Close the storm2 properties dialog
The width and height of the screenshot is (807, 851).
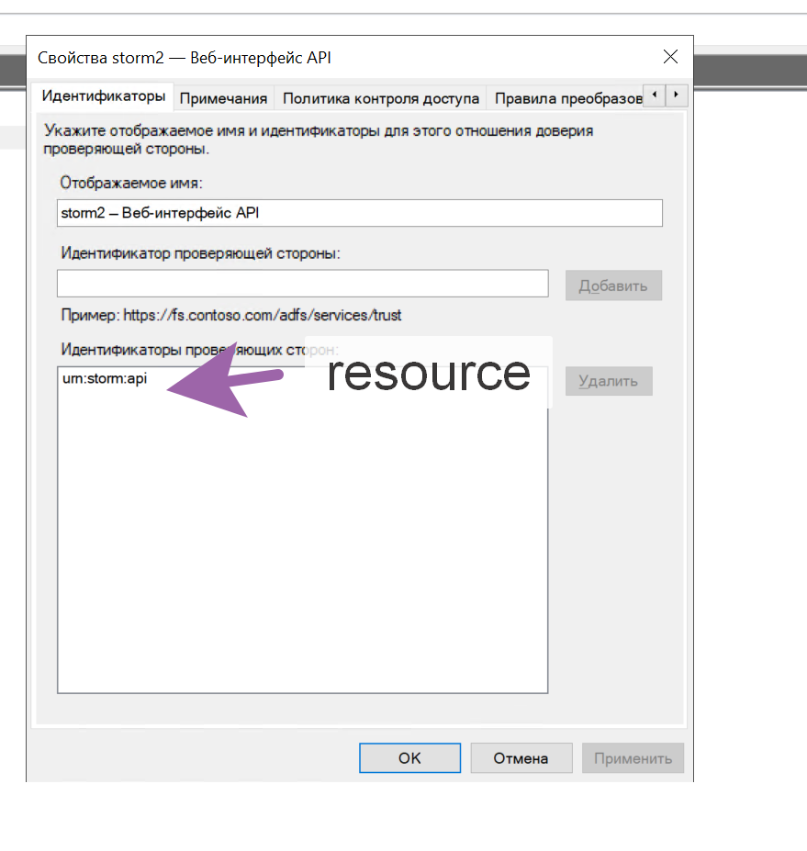tap(670, 57)
